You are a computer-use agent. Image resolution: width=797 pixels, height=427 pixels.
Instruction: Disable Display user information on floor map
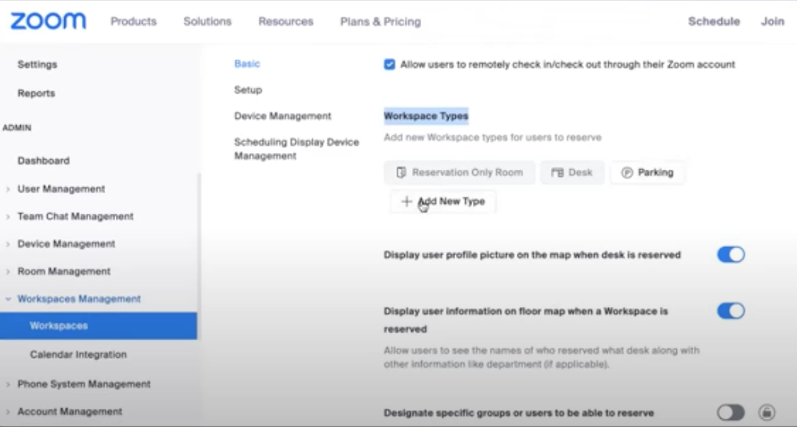tap(731, 311)
